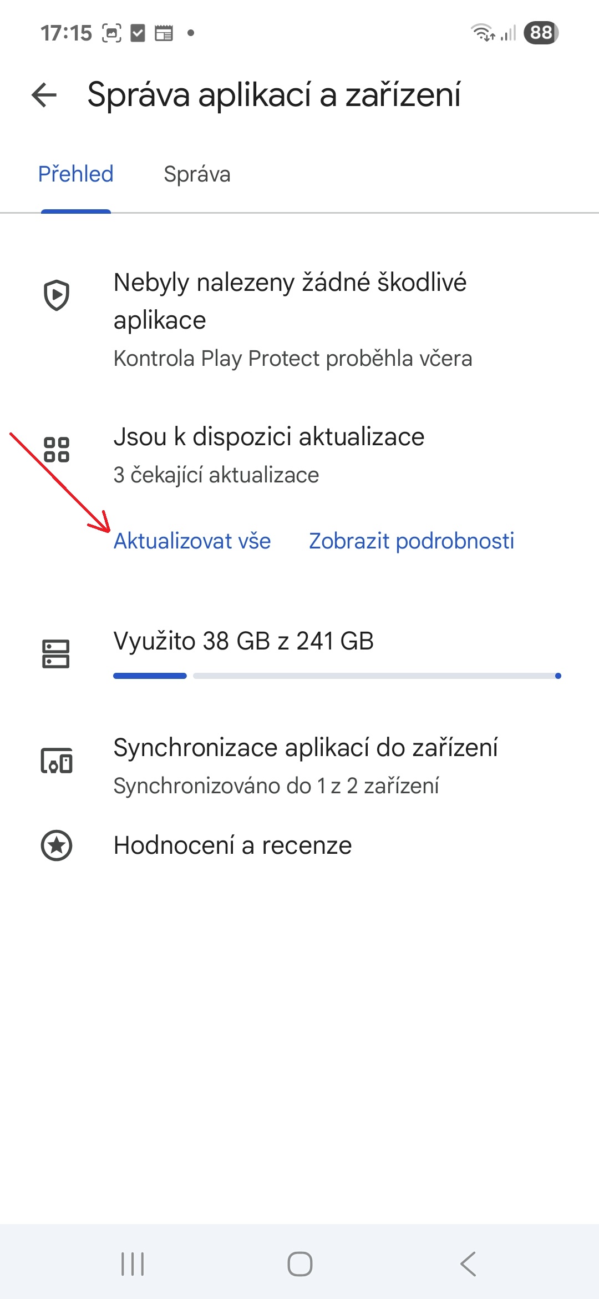The image size is (599, 1299).
Task: Tap the storage progress bar
Action: 337,676
